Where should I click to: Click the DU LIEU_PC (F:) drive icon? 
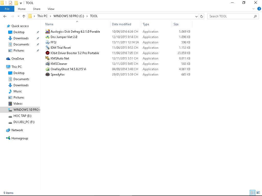click(x=10, y=122)
